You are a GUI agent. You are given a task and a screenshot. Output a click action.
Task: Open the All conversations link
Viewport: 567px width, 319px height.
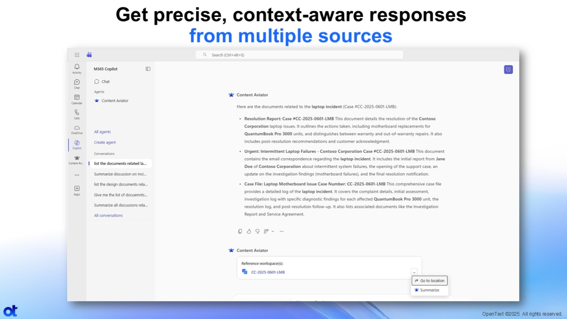click(x=108, y=216)
